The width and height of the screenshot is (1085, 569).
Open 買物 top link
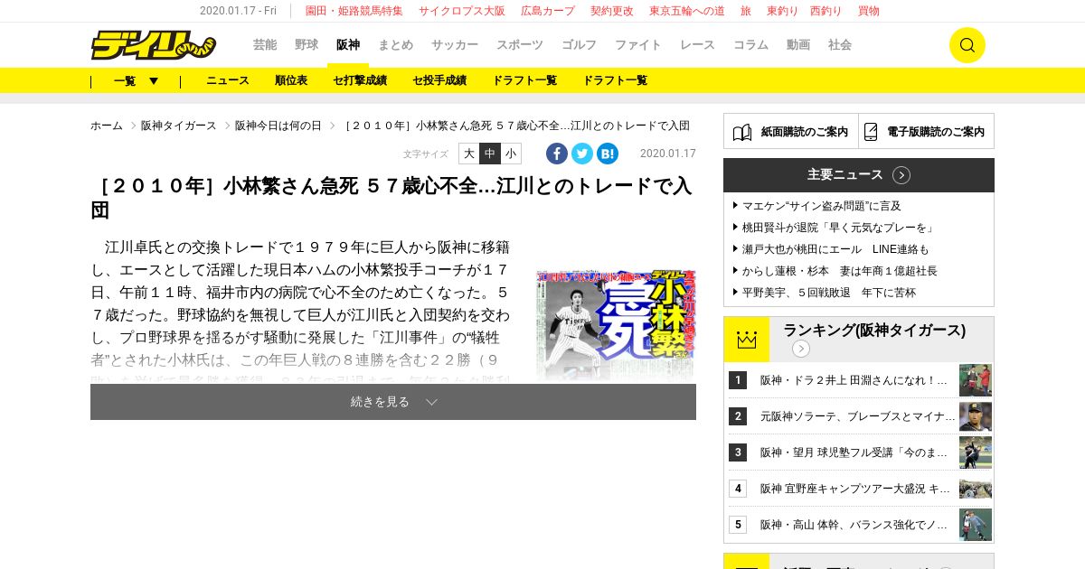tap(869, 11)
